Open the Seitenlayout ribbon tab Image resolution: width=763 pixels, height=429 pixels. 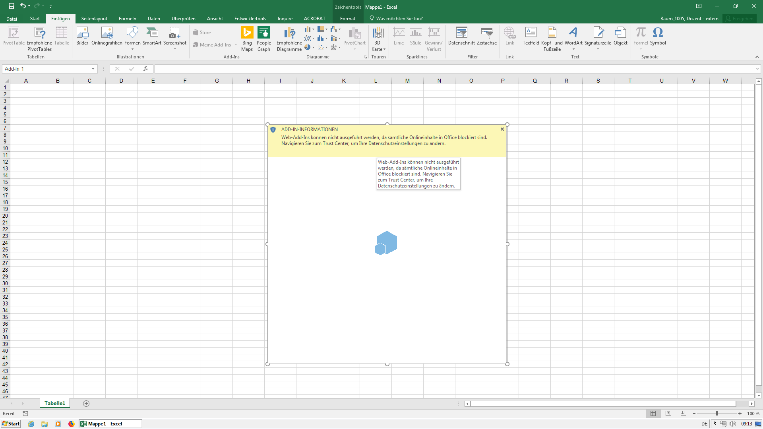click(x=94, y=19)
